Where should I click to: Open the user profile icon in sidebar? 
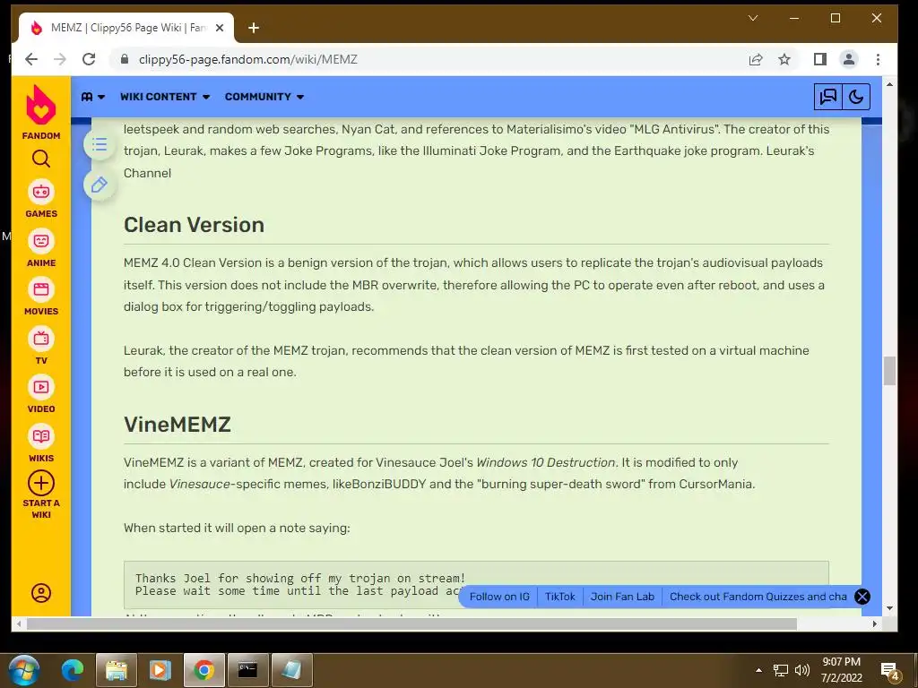click(41, 593)
